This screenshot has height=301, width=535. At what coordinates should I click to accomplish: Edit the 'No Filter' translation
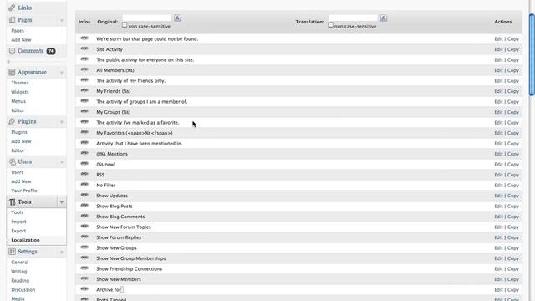point(498,186)
